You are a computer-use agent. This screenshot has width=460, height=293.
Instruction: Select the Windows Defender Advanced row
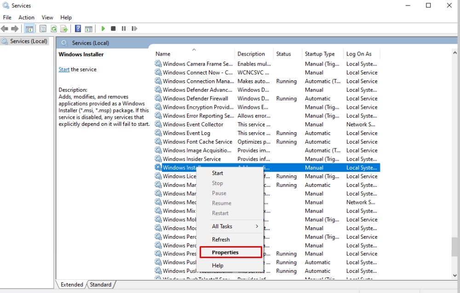click(267, 90)
